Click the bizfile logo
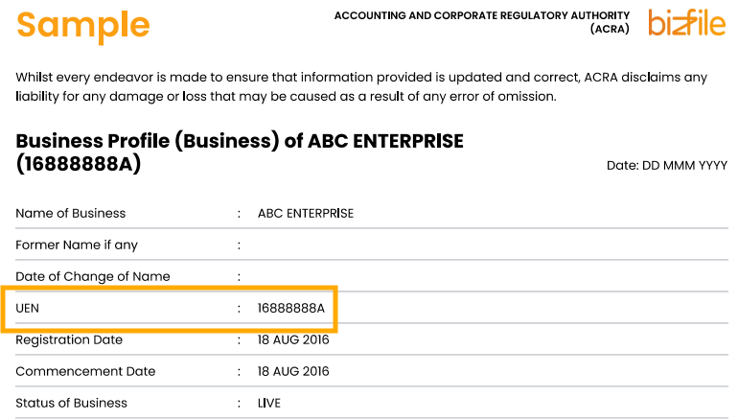This screenshot has height=420, width=738. coord(686,22)
